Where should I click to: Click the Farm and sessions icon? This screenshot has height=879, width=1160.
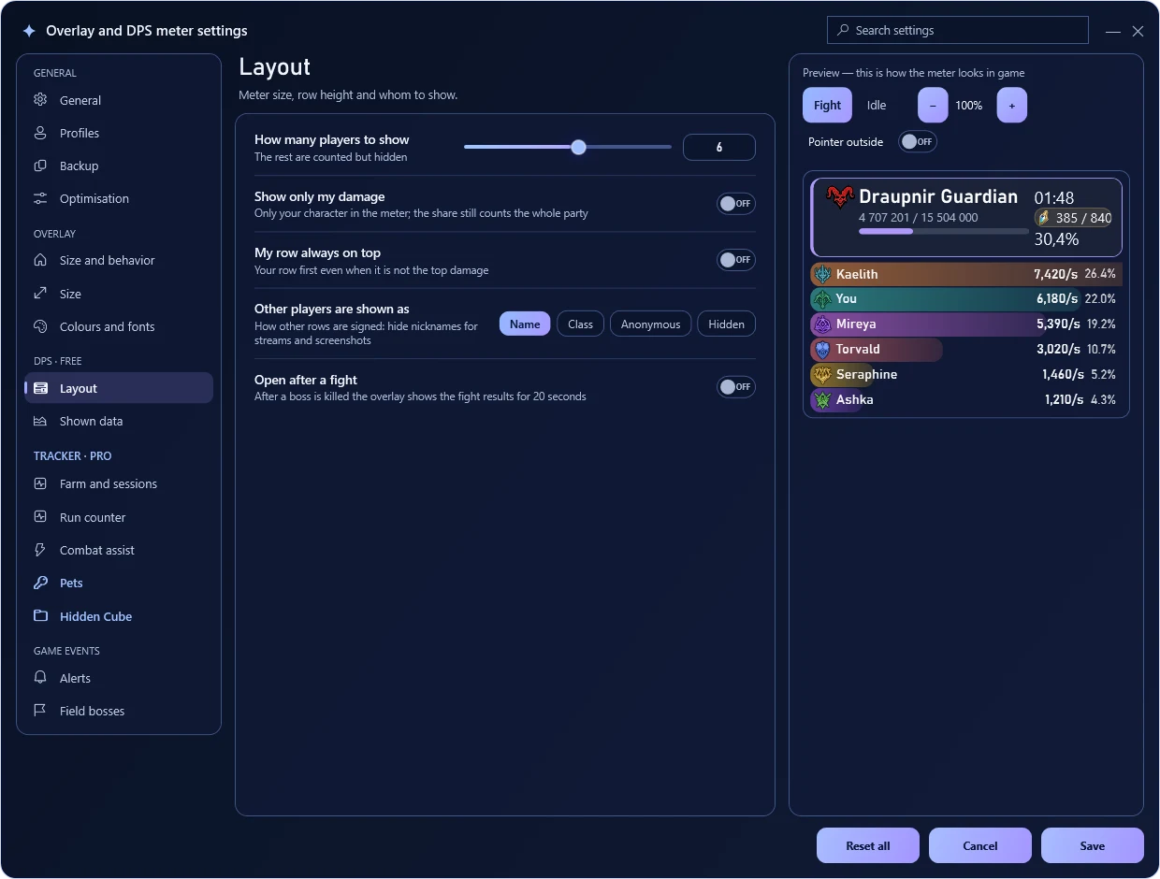click(40, 483)
